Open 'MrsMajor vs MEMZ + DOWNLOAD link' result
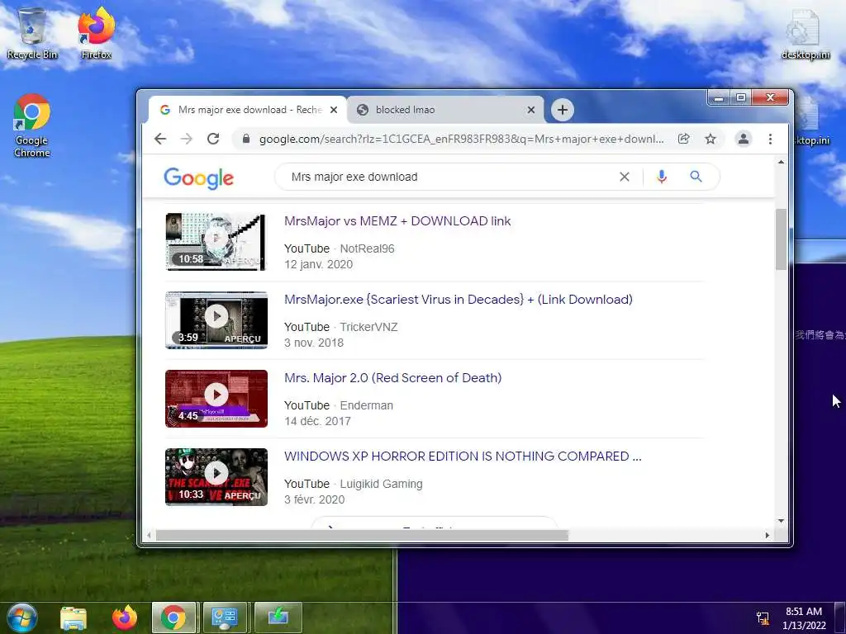This screenshot has width=846, height=634. point(397,221)
